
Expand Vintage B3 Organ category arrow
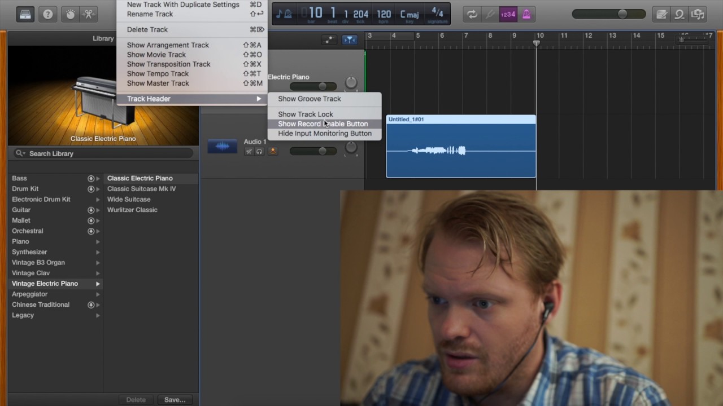pos(98,263)
